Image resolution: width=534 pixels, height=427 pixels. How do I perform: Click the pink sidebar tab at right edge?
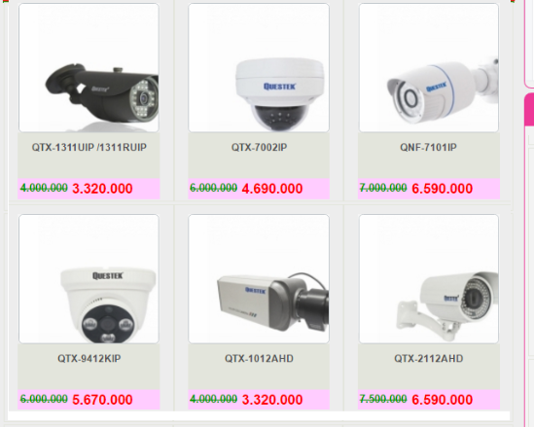(529, 109)
